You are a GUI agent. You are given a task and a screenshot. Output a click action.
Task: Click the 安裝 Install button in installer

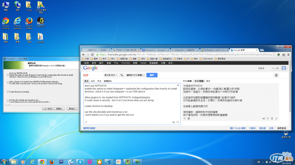tap(59, 109)
